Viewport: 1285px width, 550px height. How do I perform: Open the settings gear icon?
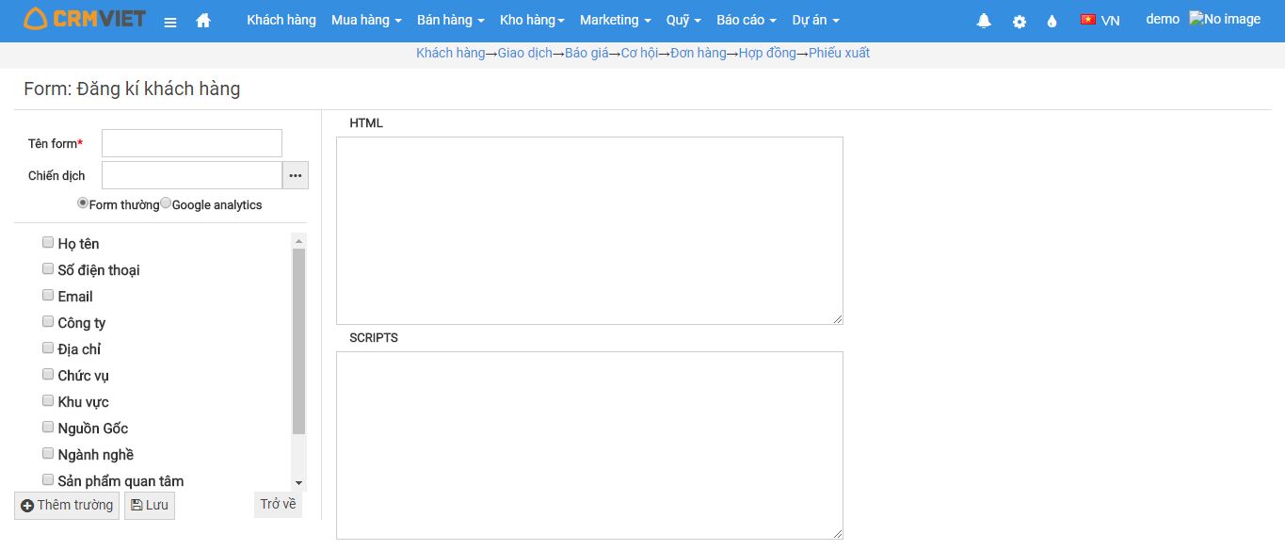coord(1020,21)
